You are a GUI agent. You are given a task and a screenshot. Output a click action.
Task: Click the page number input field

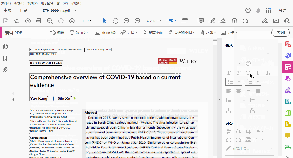pyautogui.click(x=83, y=21)
